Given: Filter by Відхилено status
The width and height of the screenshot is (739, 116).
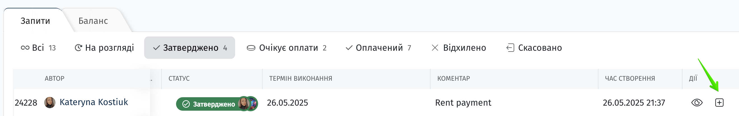Looking at the screenshot, I should pos(459,48).
